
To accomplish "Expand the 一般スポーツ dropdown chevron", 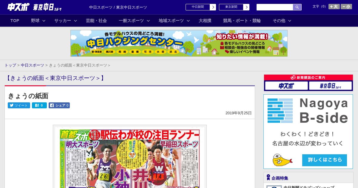I will (x=148, y=21).
